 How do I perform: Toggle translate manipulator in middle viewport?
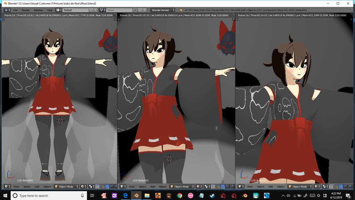[x=223, y=186]
